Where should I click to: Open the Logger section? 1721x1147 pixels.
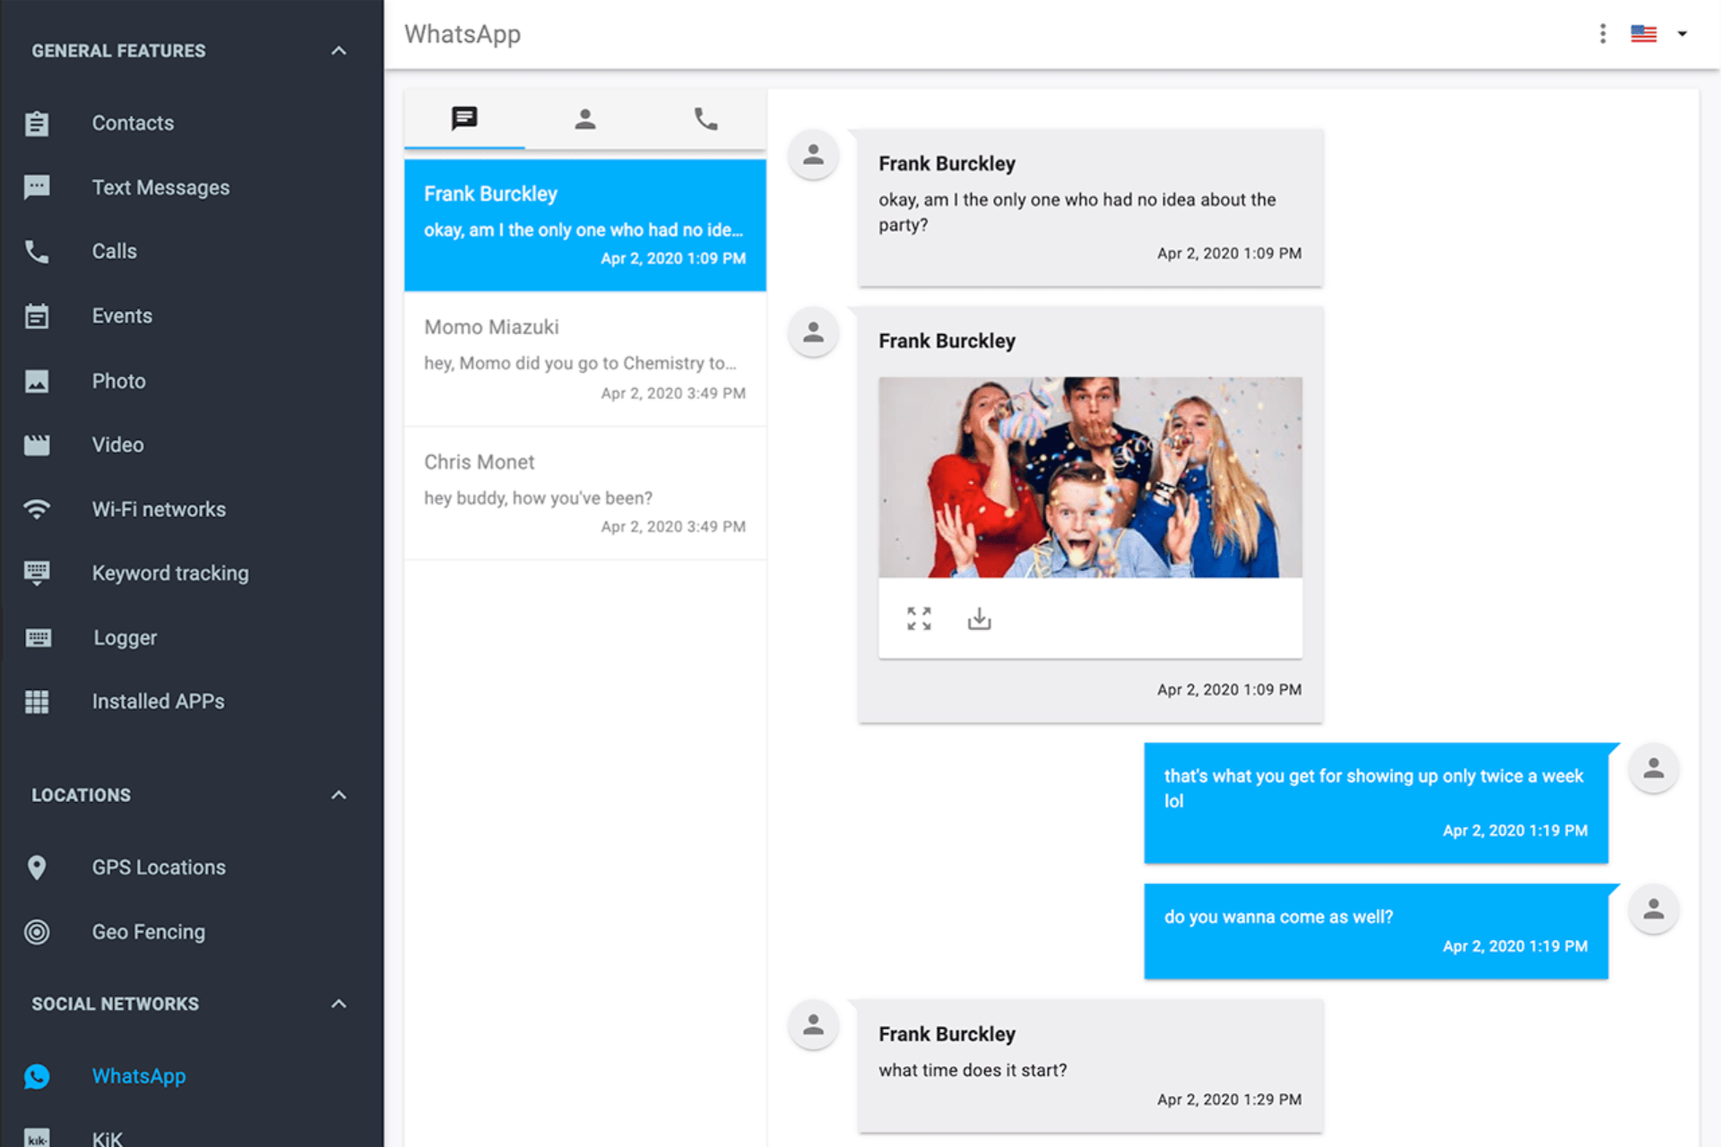125,638
